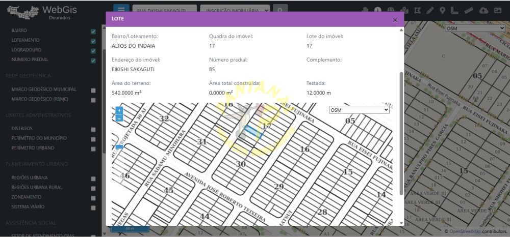Open the blue hamburger menu

(121, 10)
